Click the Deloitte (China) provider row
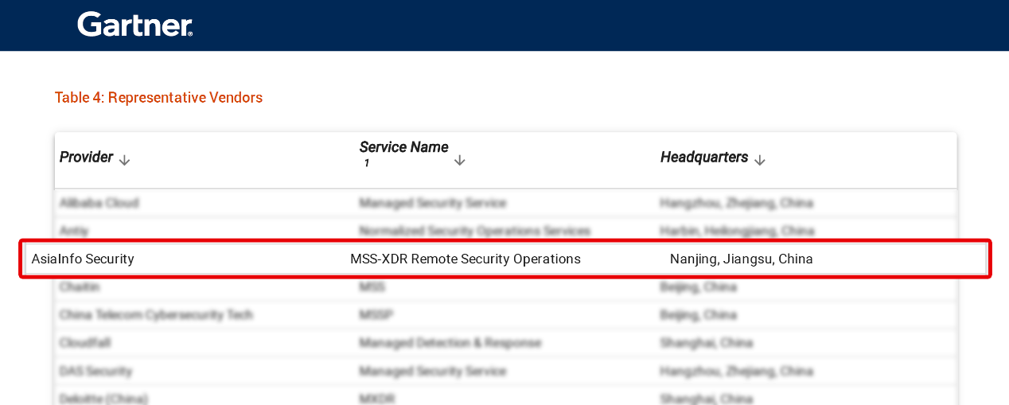The height and width of the screenshot is (405, 1009). [x=103, y=398]
